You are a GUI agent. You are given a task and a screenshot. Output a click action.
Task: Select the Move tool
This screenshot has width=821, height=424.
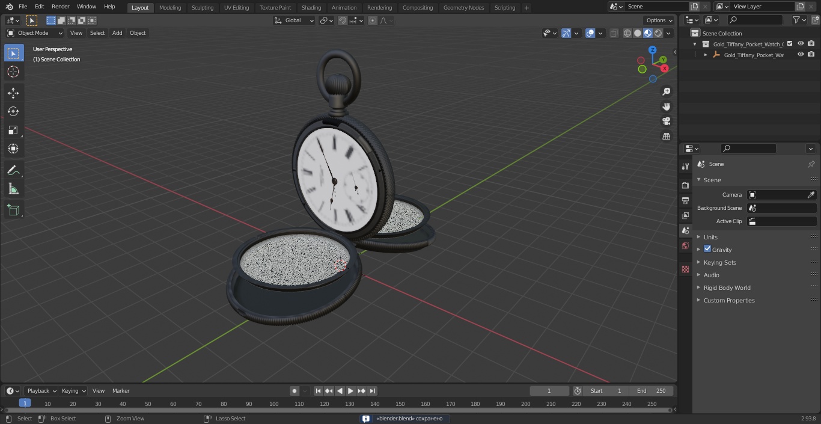13,93
